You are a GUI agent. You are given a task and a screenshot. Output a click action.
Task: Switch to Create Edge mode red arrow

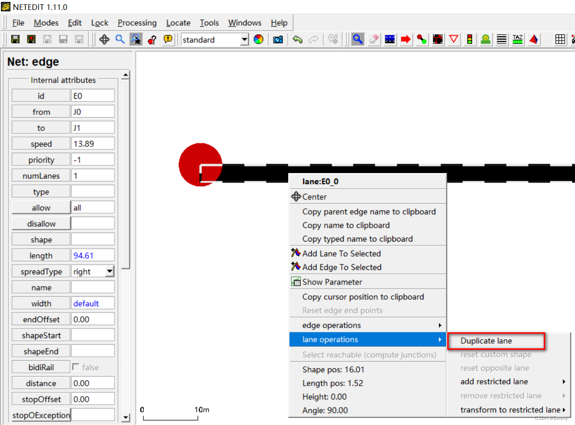(406, 39)
